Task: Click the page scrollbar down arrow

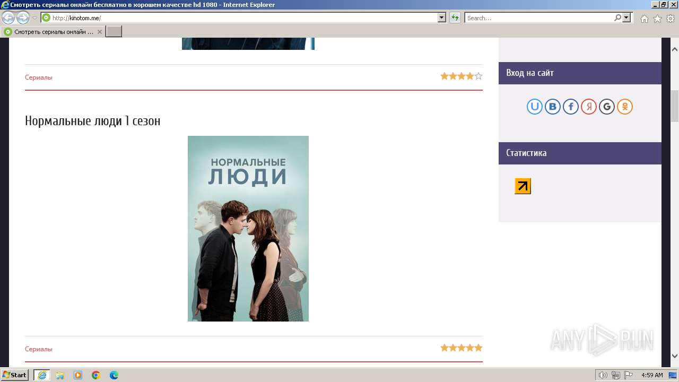Action: (675, 356)
